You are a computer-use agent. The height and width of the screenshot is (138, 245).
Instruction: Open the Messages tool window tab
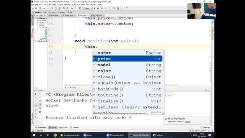tap(41, 128)
